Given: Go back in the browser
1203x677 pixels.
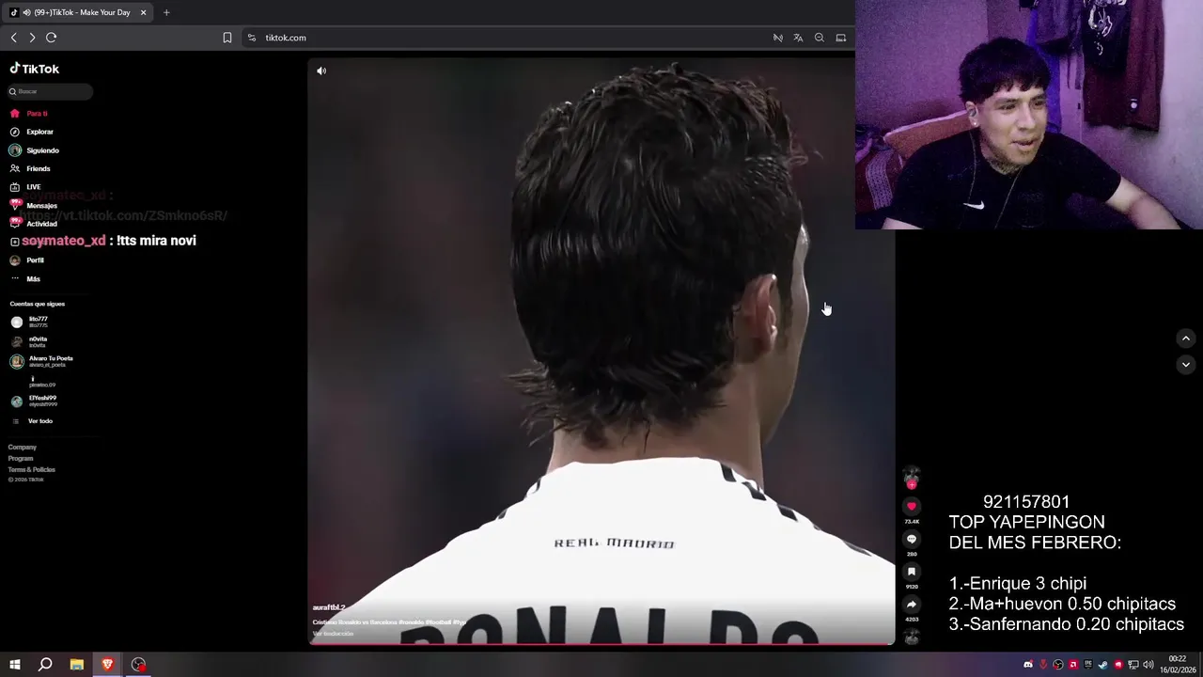Looking at the screenshot, I should pos(14,38).
